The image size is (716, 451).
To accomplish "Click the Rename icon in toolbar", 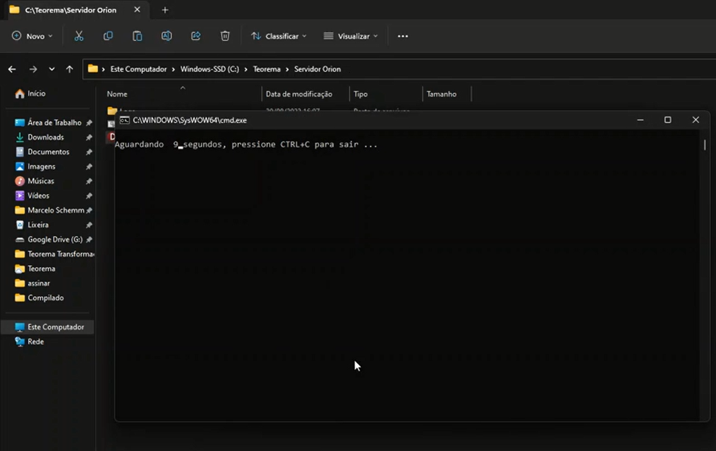I will click(167, 36).
